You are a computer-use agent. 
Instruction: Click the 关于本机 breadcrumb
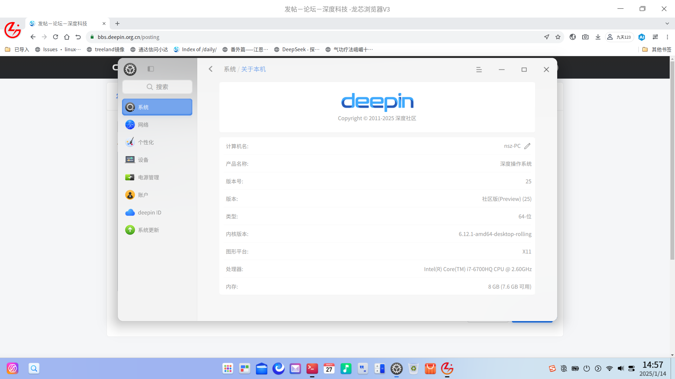[253, 69]
